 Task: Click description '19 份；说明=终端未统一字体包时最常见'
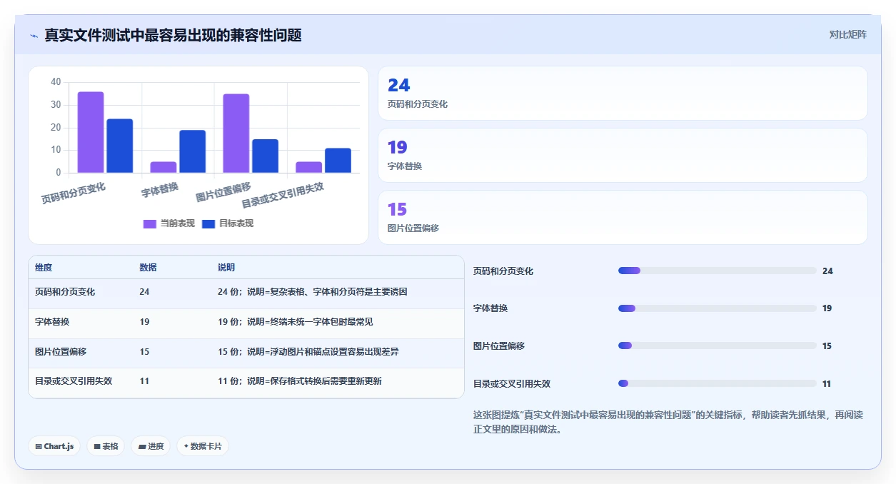click(296, 322)
